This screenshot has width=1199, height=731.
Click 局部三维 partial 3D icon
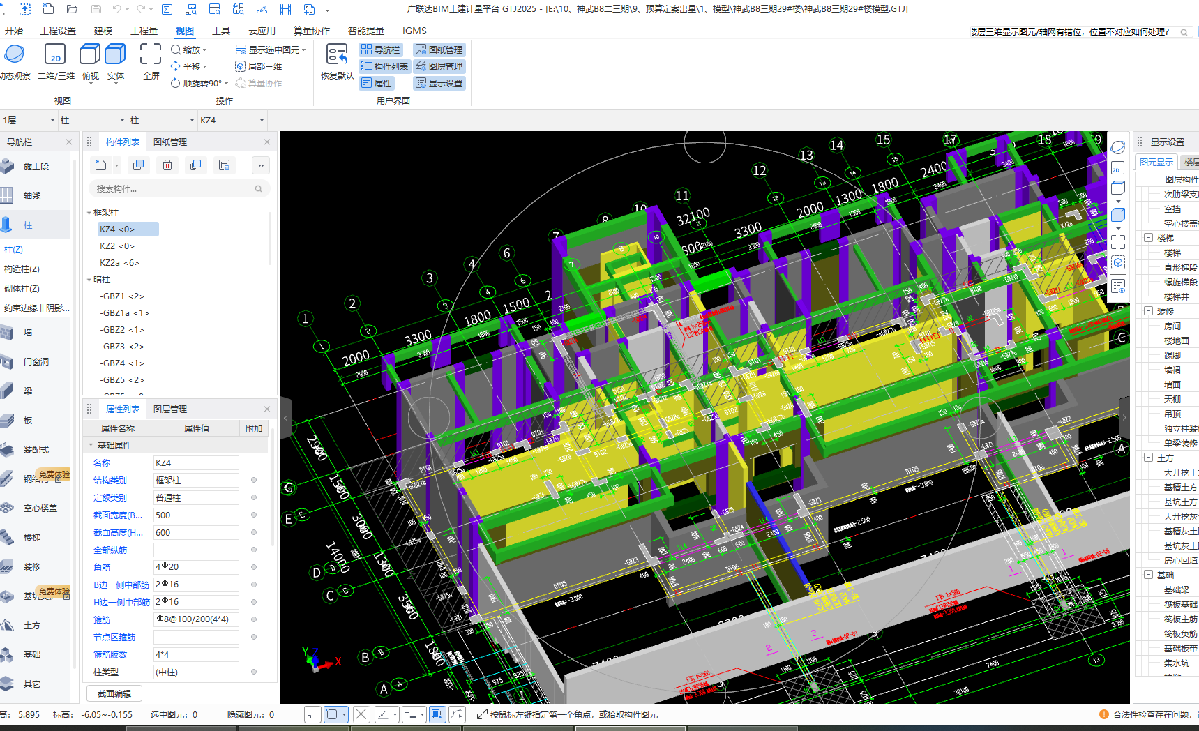tap(240, 66)
